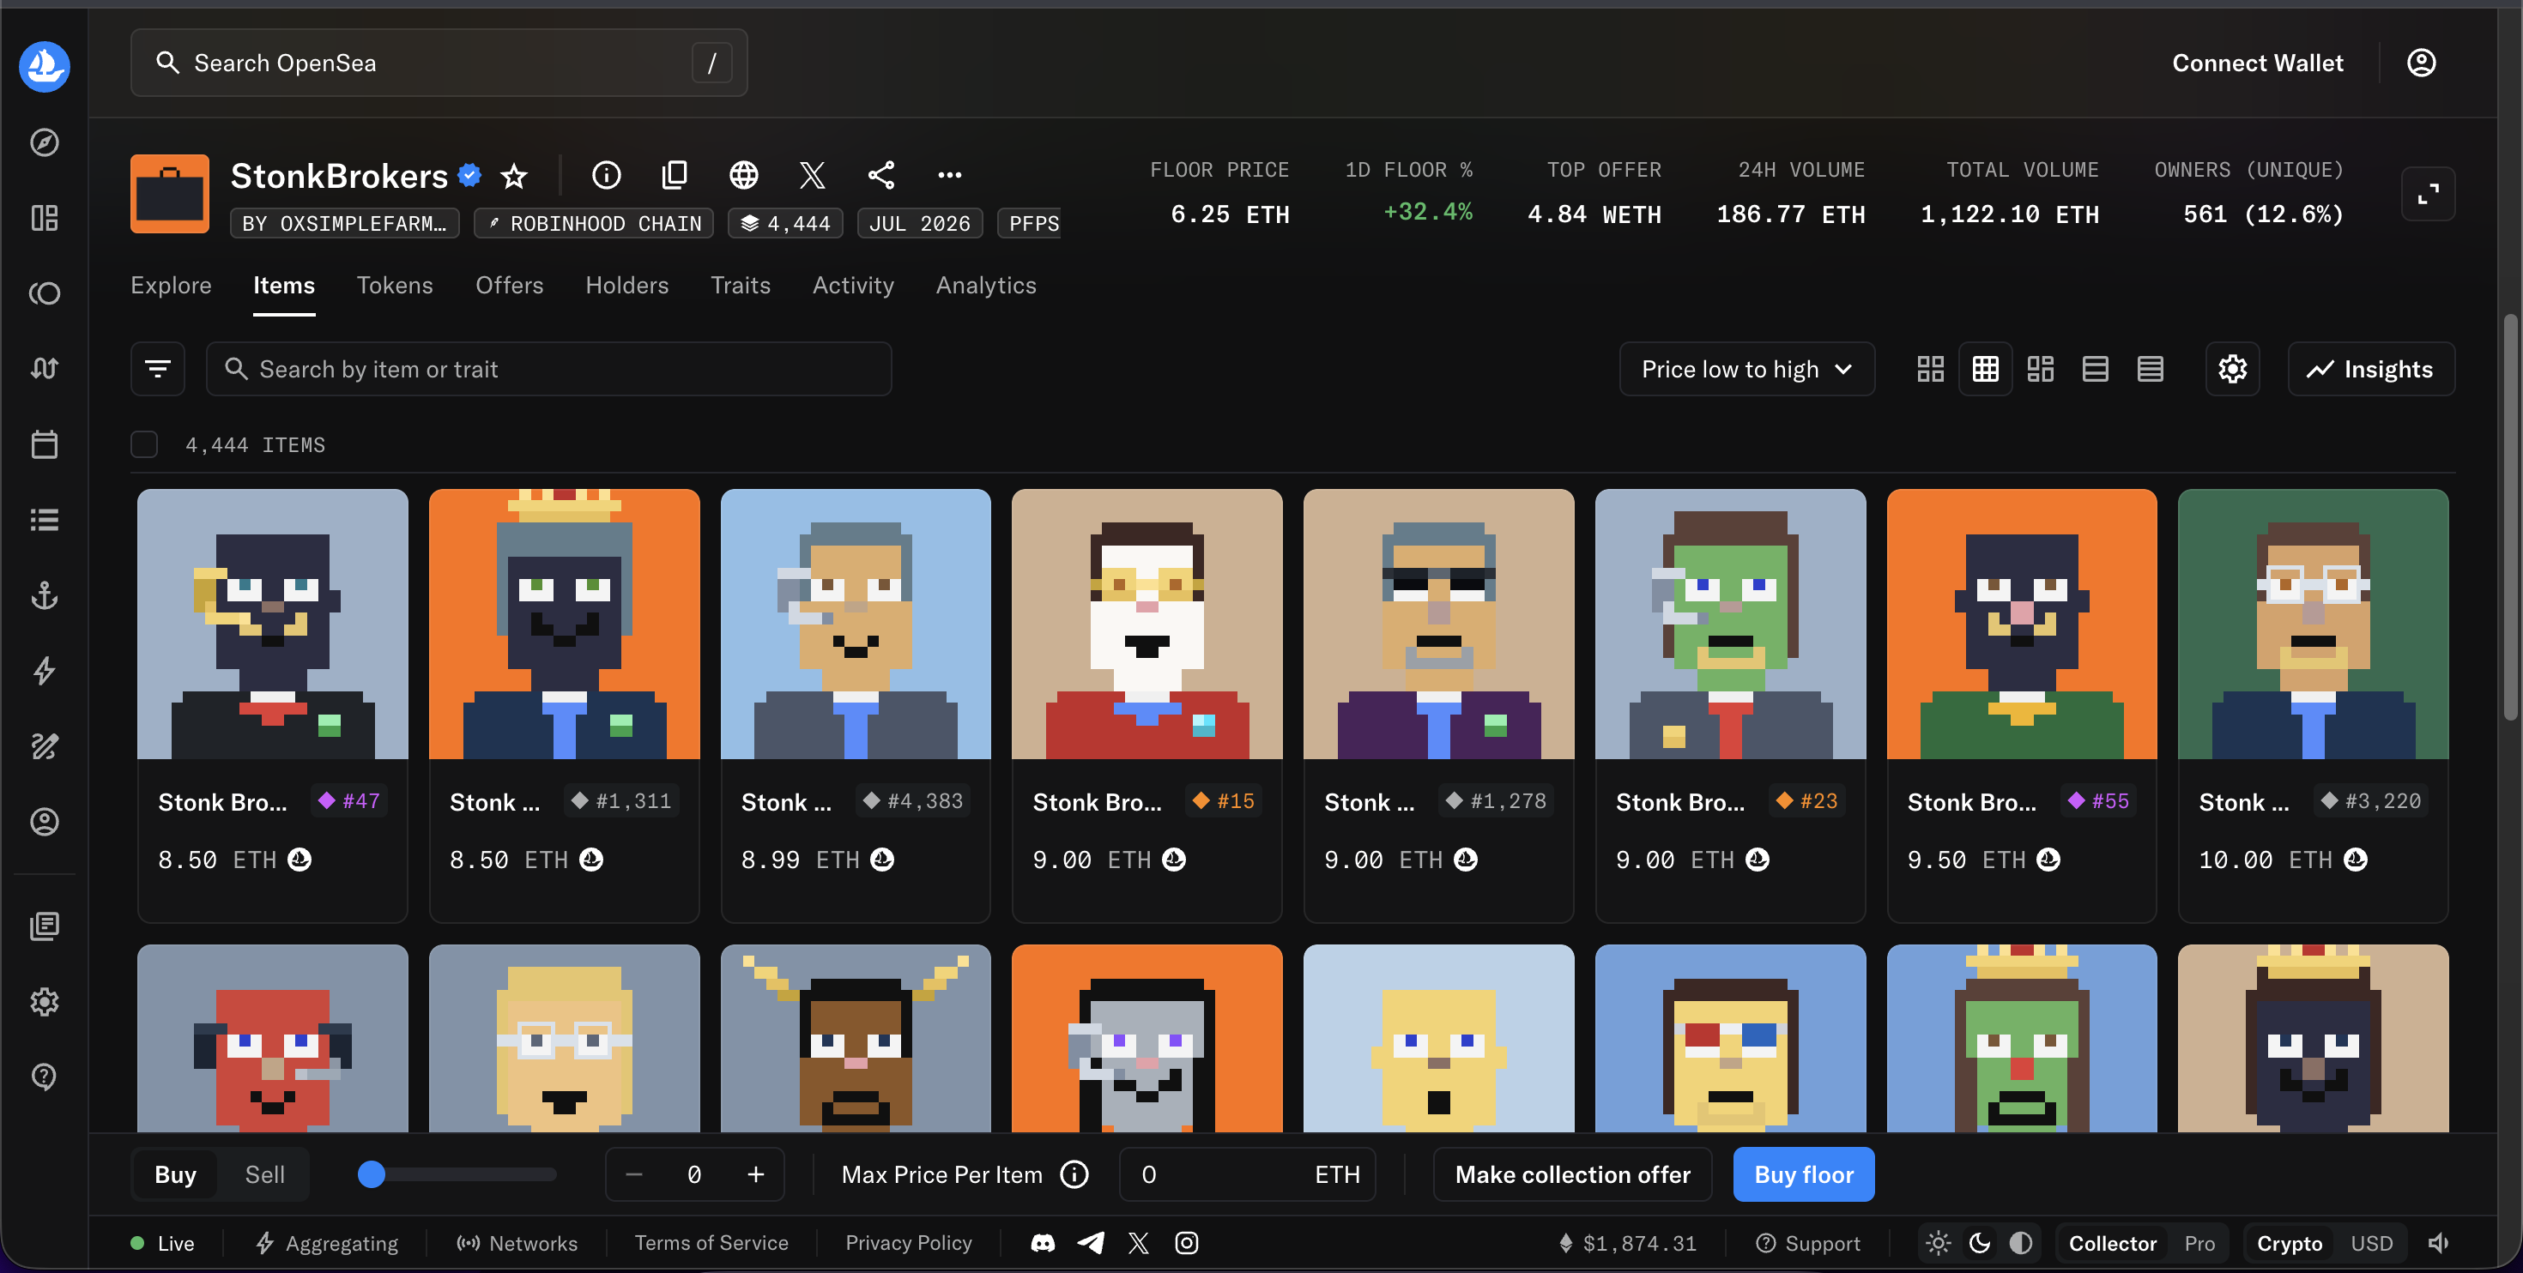This screenshot has height=1273, width=2523.
Task: Open the profile sidebar icon
Action: 44,822
